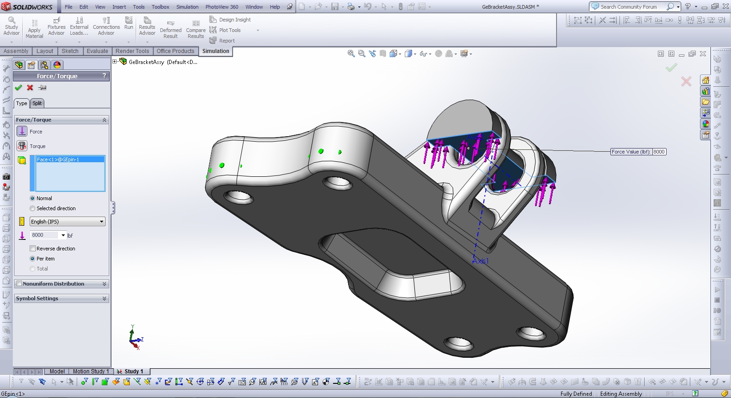Open the DisplayManager tab

coord(57,65)
